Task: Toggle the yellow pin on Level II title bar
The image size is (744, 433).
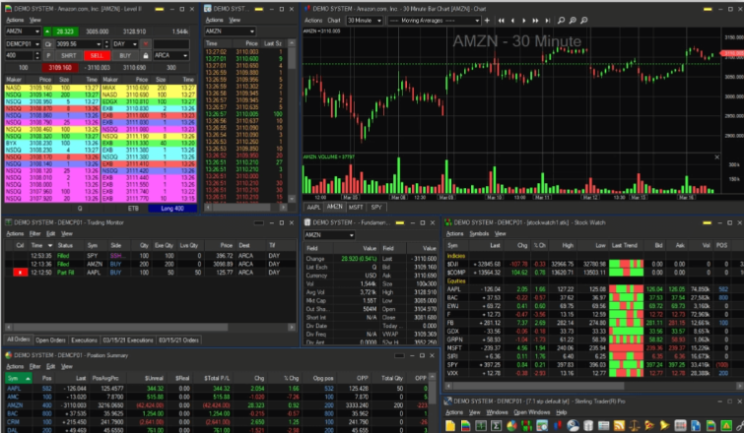Action: tap(160, 9)
